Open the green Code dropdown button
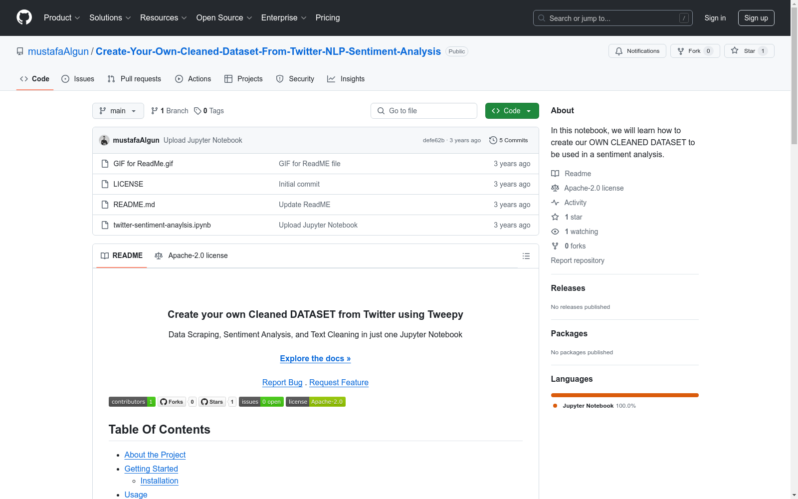Screen dimensions: 798x499 tap(512, 111)
